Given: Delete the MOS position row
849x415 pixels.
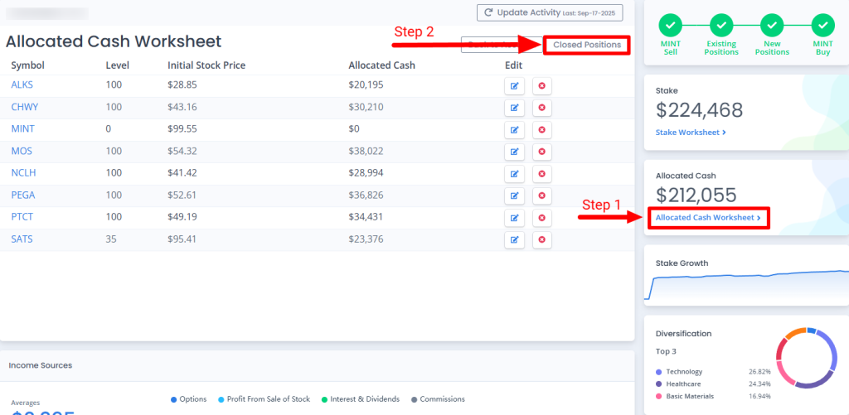Looking at the screenshot, I should point(542,152).
